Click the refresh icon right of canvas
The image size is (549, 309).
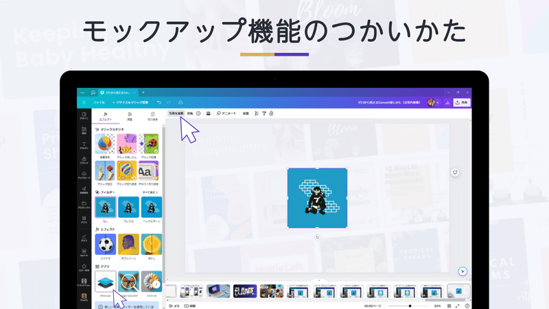[x=455, y=172]
